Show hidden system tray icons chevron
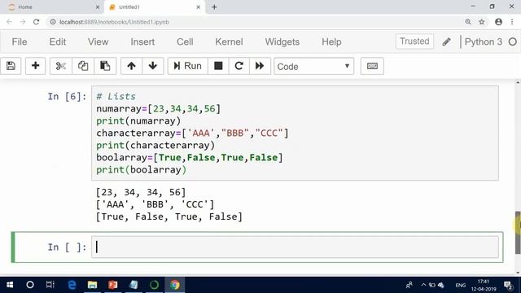Image resolution: width=521 pixels, height=293 pixels. tap(423, 285)
